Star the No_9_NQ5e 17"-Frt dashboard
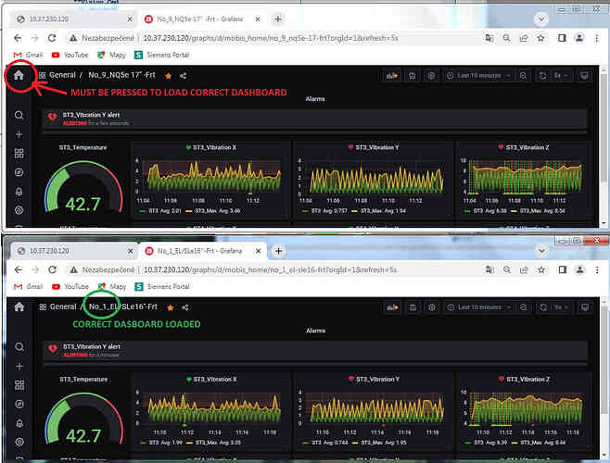The image size is (610, 463). click(x=168, y=76)
